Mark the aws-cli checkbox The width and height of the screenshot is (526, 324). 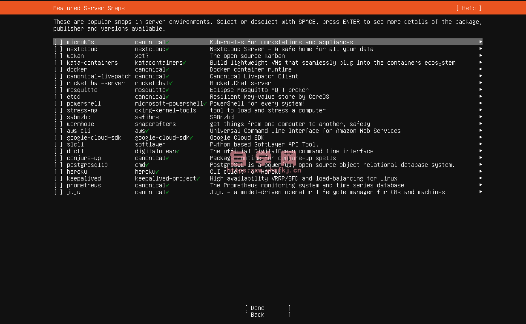58,131
